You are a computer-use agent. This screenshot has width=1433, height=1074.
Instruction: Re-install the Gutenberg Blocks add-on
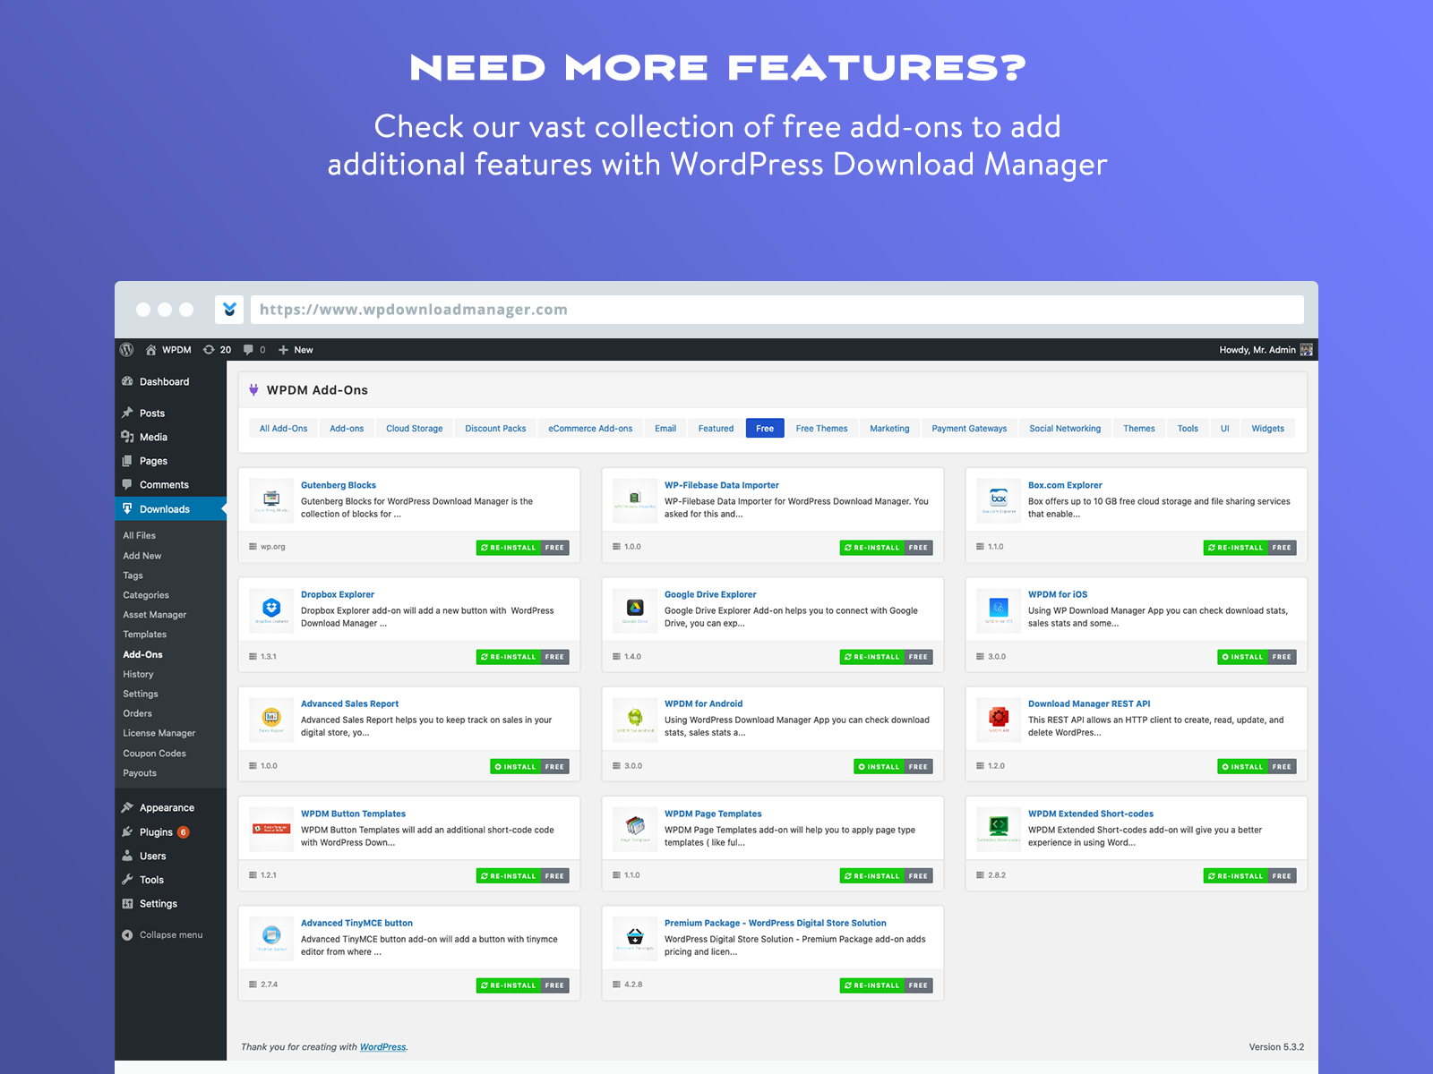point(509,548)
